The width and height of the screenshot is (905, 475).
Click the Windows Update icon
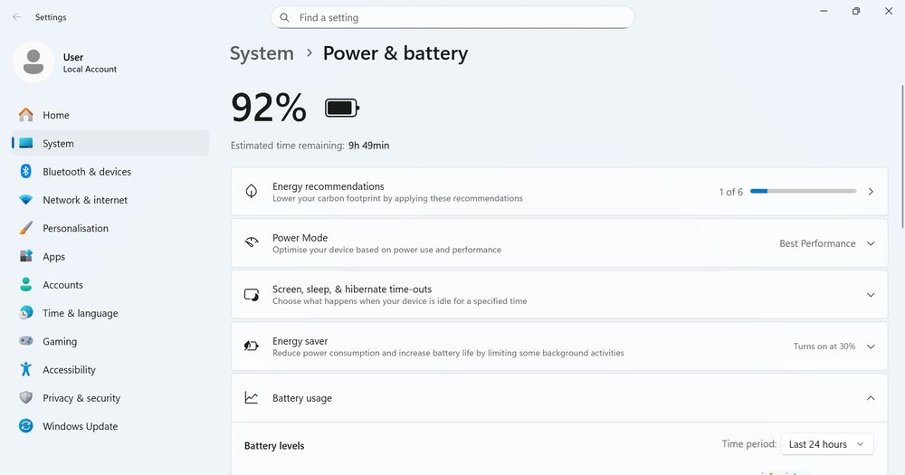(26, 426)
